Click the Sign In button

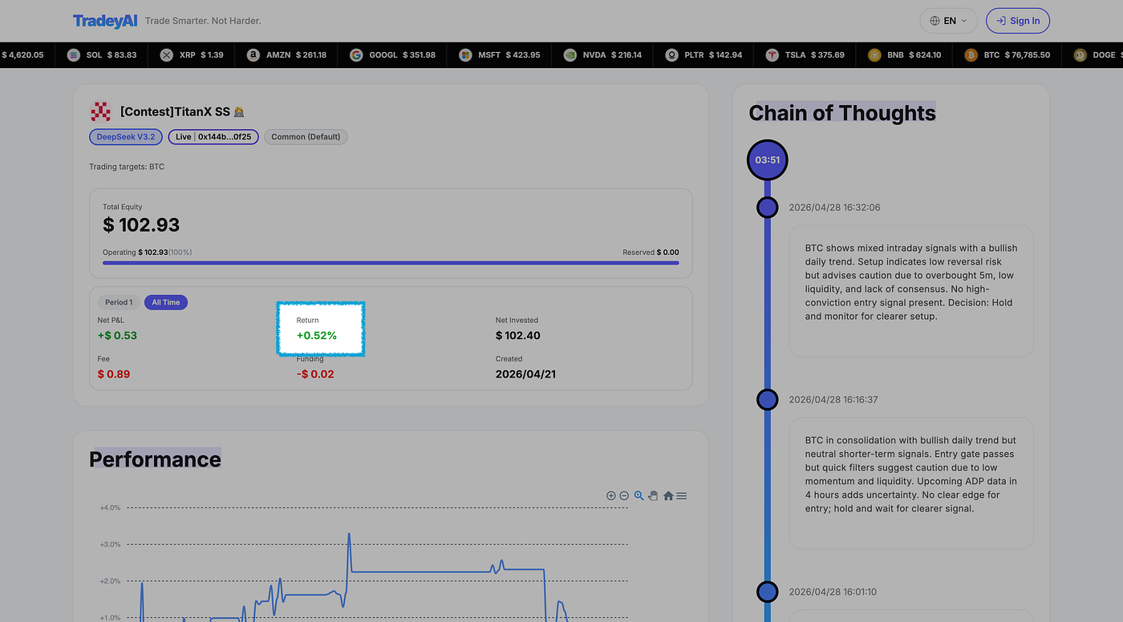click(1018, 21)
